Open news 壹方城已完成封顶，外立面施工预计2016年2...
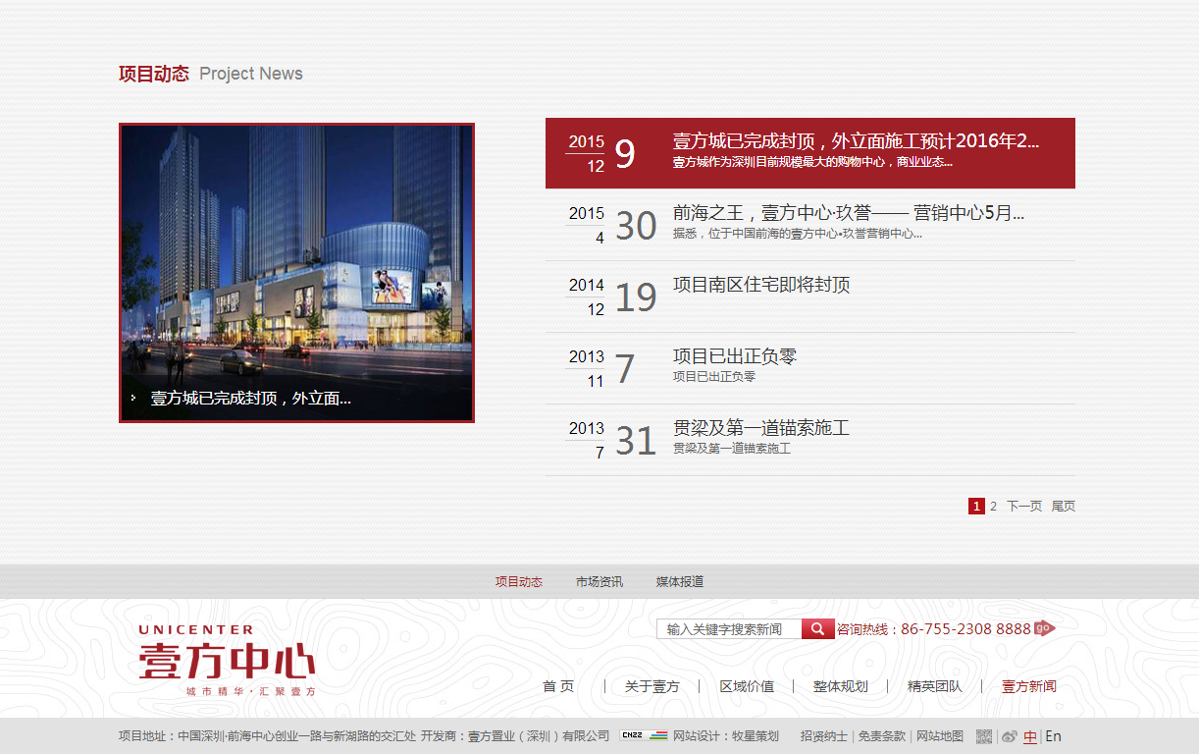This screenshot has height=754, width=1199. pos(856,141)
